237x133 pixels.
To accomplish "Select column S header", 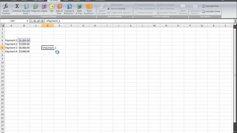I will 226,25.
